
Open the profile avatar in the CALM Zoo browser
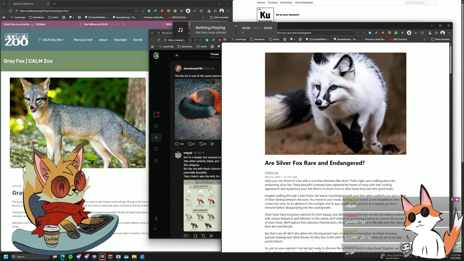click(x=221, y=11)
